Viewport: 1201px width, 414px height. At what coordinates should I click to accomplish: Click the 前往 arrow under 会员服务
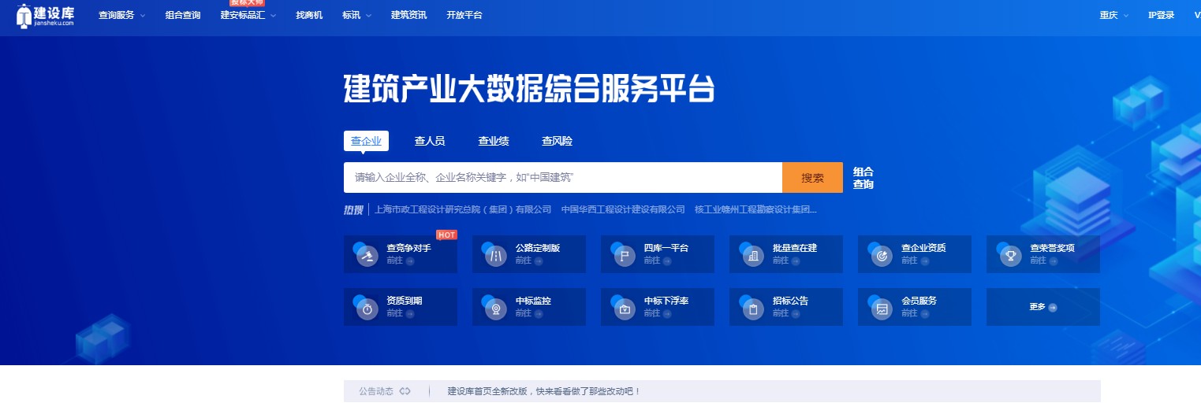(924, 313)
